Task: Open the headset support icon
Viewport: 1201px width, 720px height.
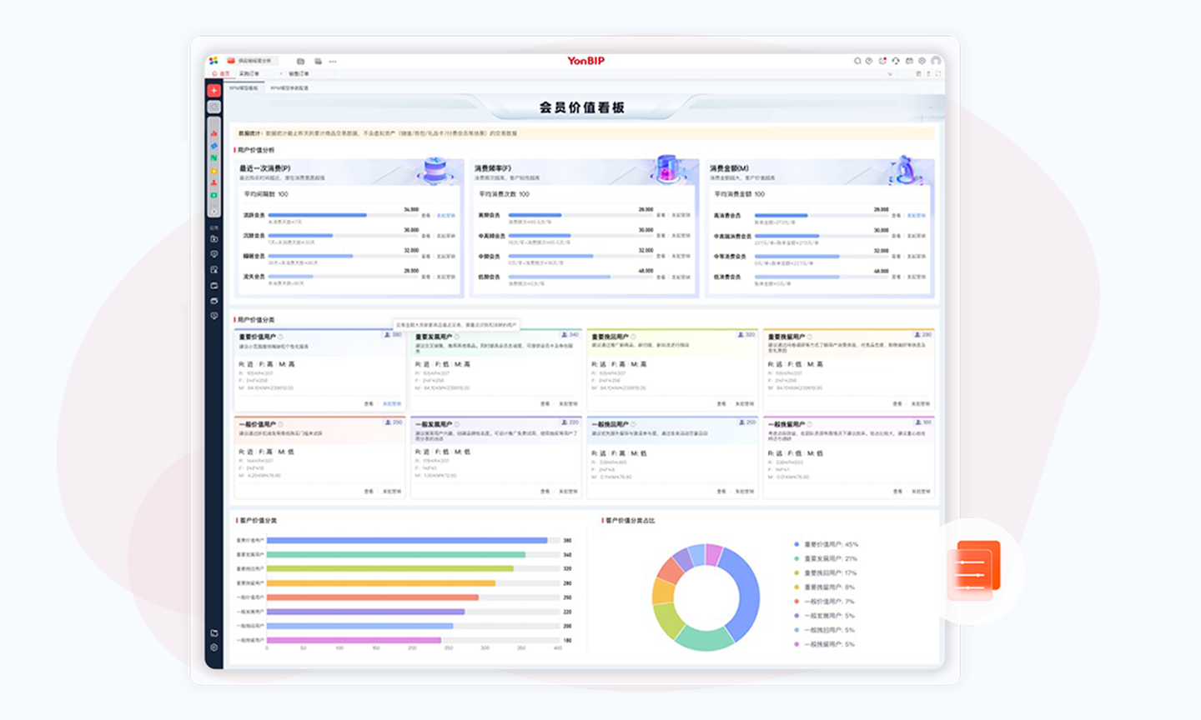Action: point(896,61)
